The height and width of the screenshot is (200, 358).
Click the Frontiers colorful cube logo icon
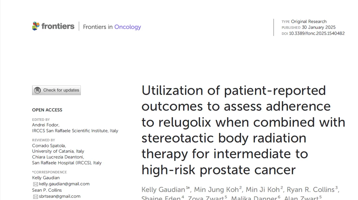(x=36, y=26)
